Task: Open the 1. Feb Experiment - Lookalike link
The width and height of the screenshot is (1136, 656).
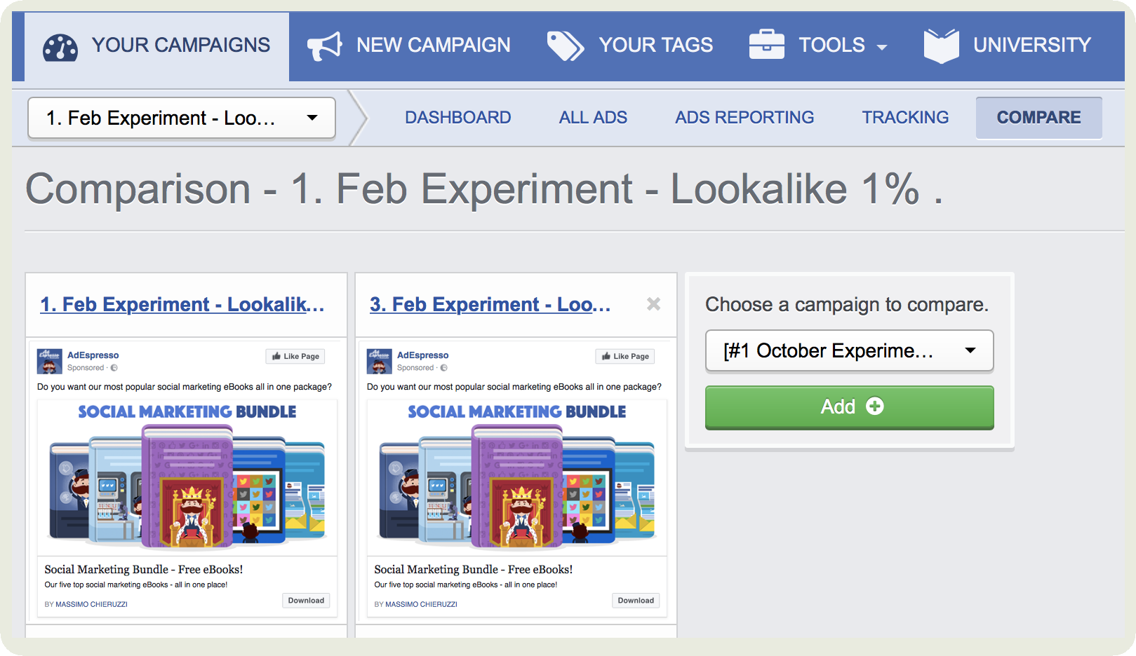Action: [x=182, y=305]
